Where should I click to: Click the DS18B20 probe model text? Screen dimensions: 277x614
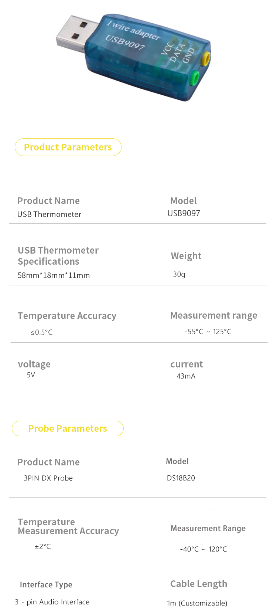click(181, 478)
